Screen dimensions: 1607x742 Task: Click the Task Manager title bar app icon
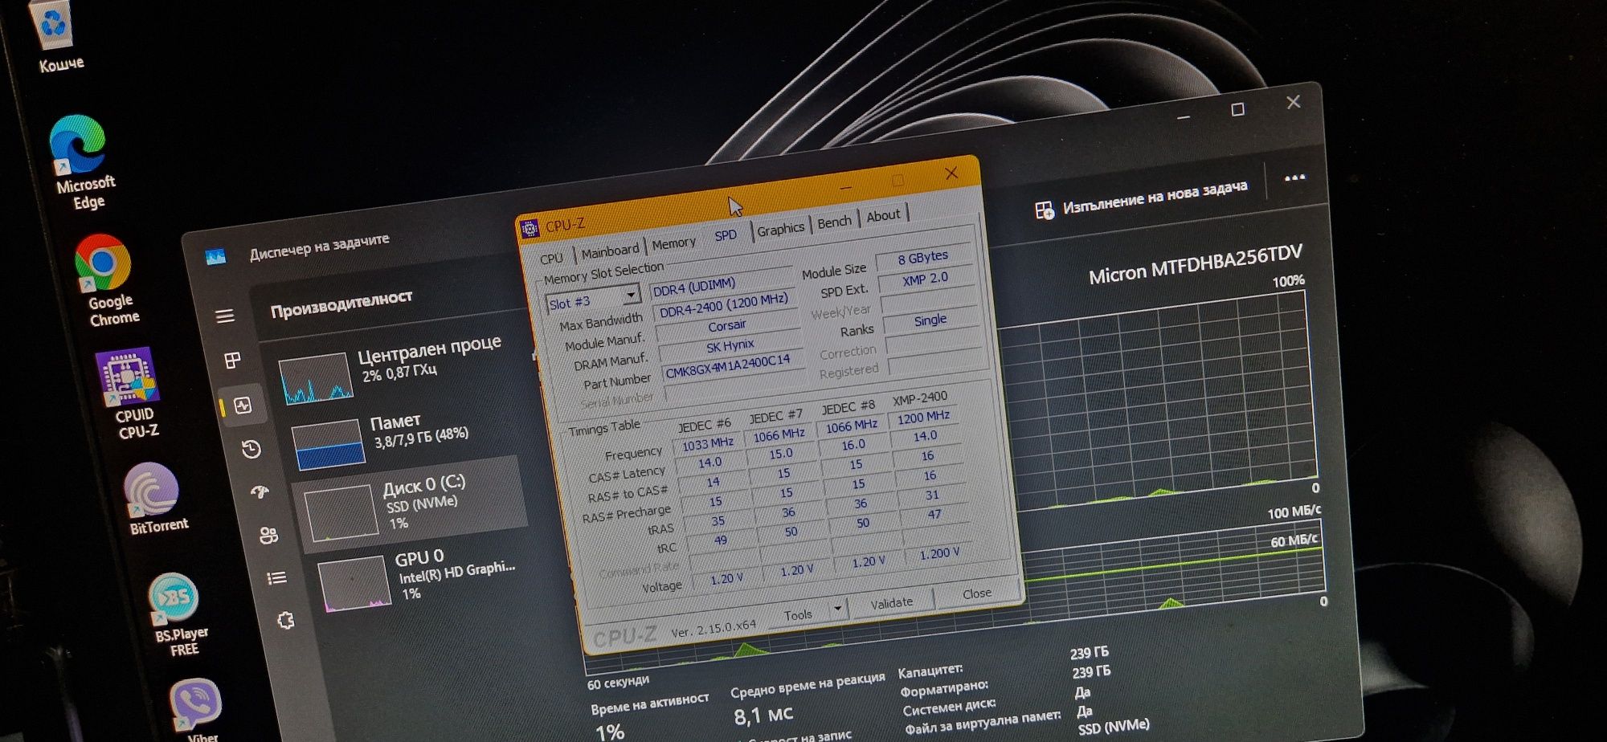[x=215, y=257]
